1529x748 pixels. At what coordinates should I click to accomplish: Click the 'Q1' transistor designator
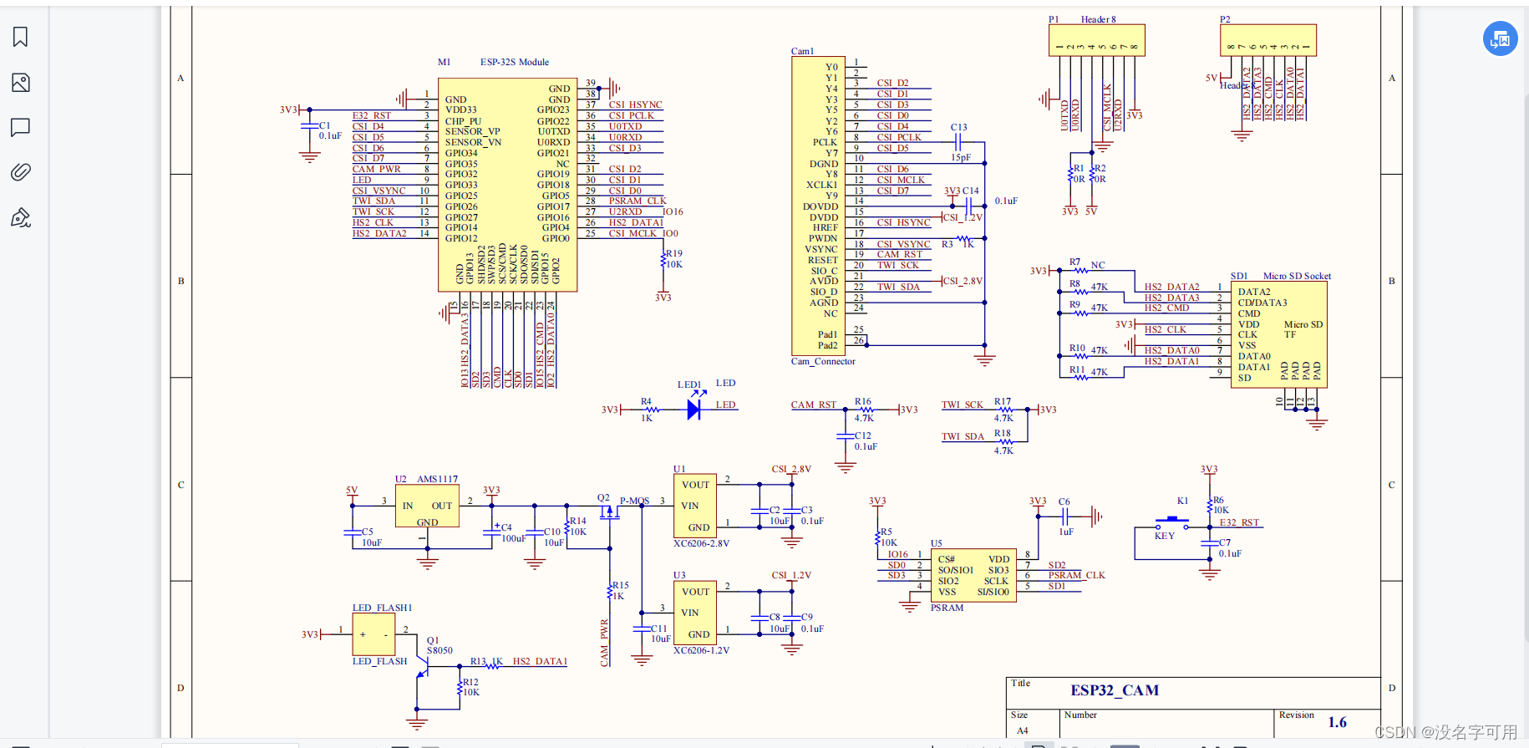pyautogui.click(x=432, y=640)
